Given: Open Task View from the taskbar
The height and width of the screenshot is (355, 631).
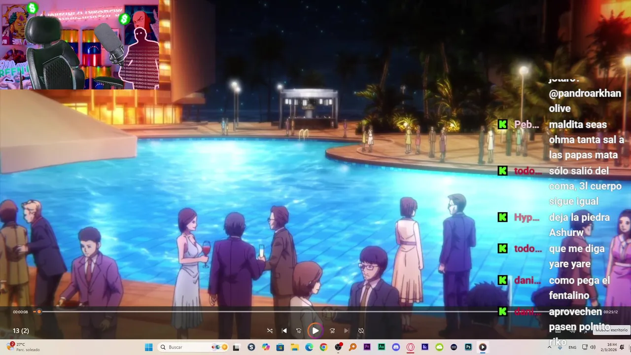Looking at the screenshot, I should pyautogui.click(x=238, y=347).
